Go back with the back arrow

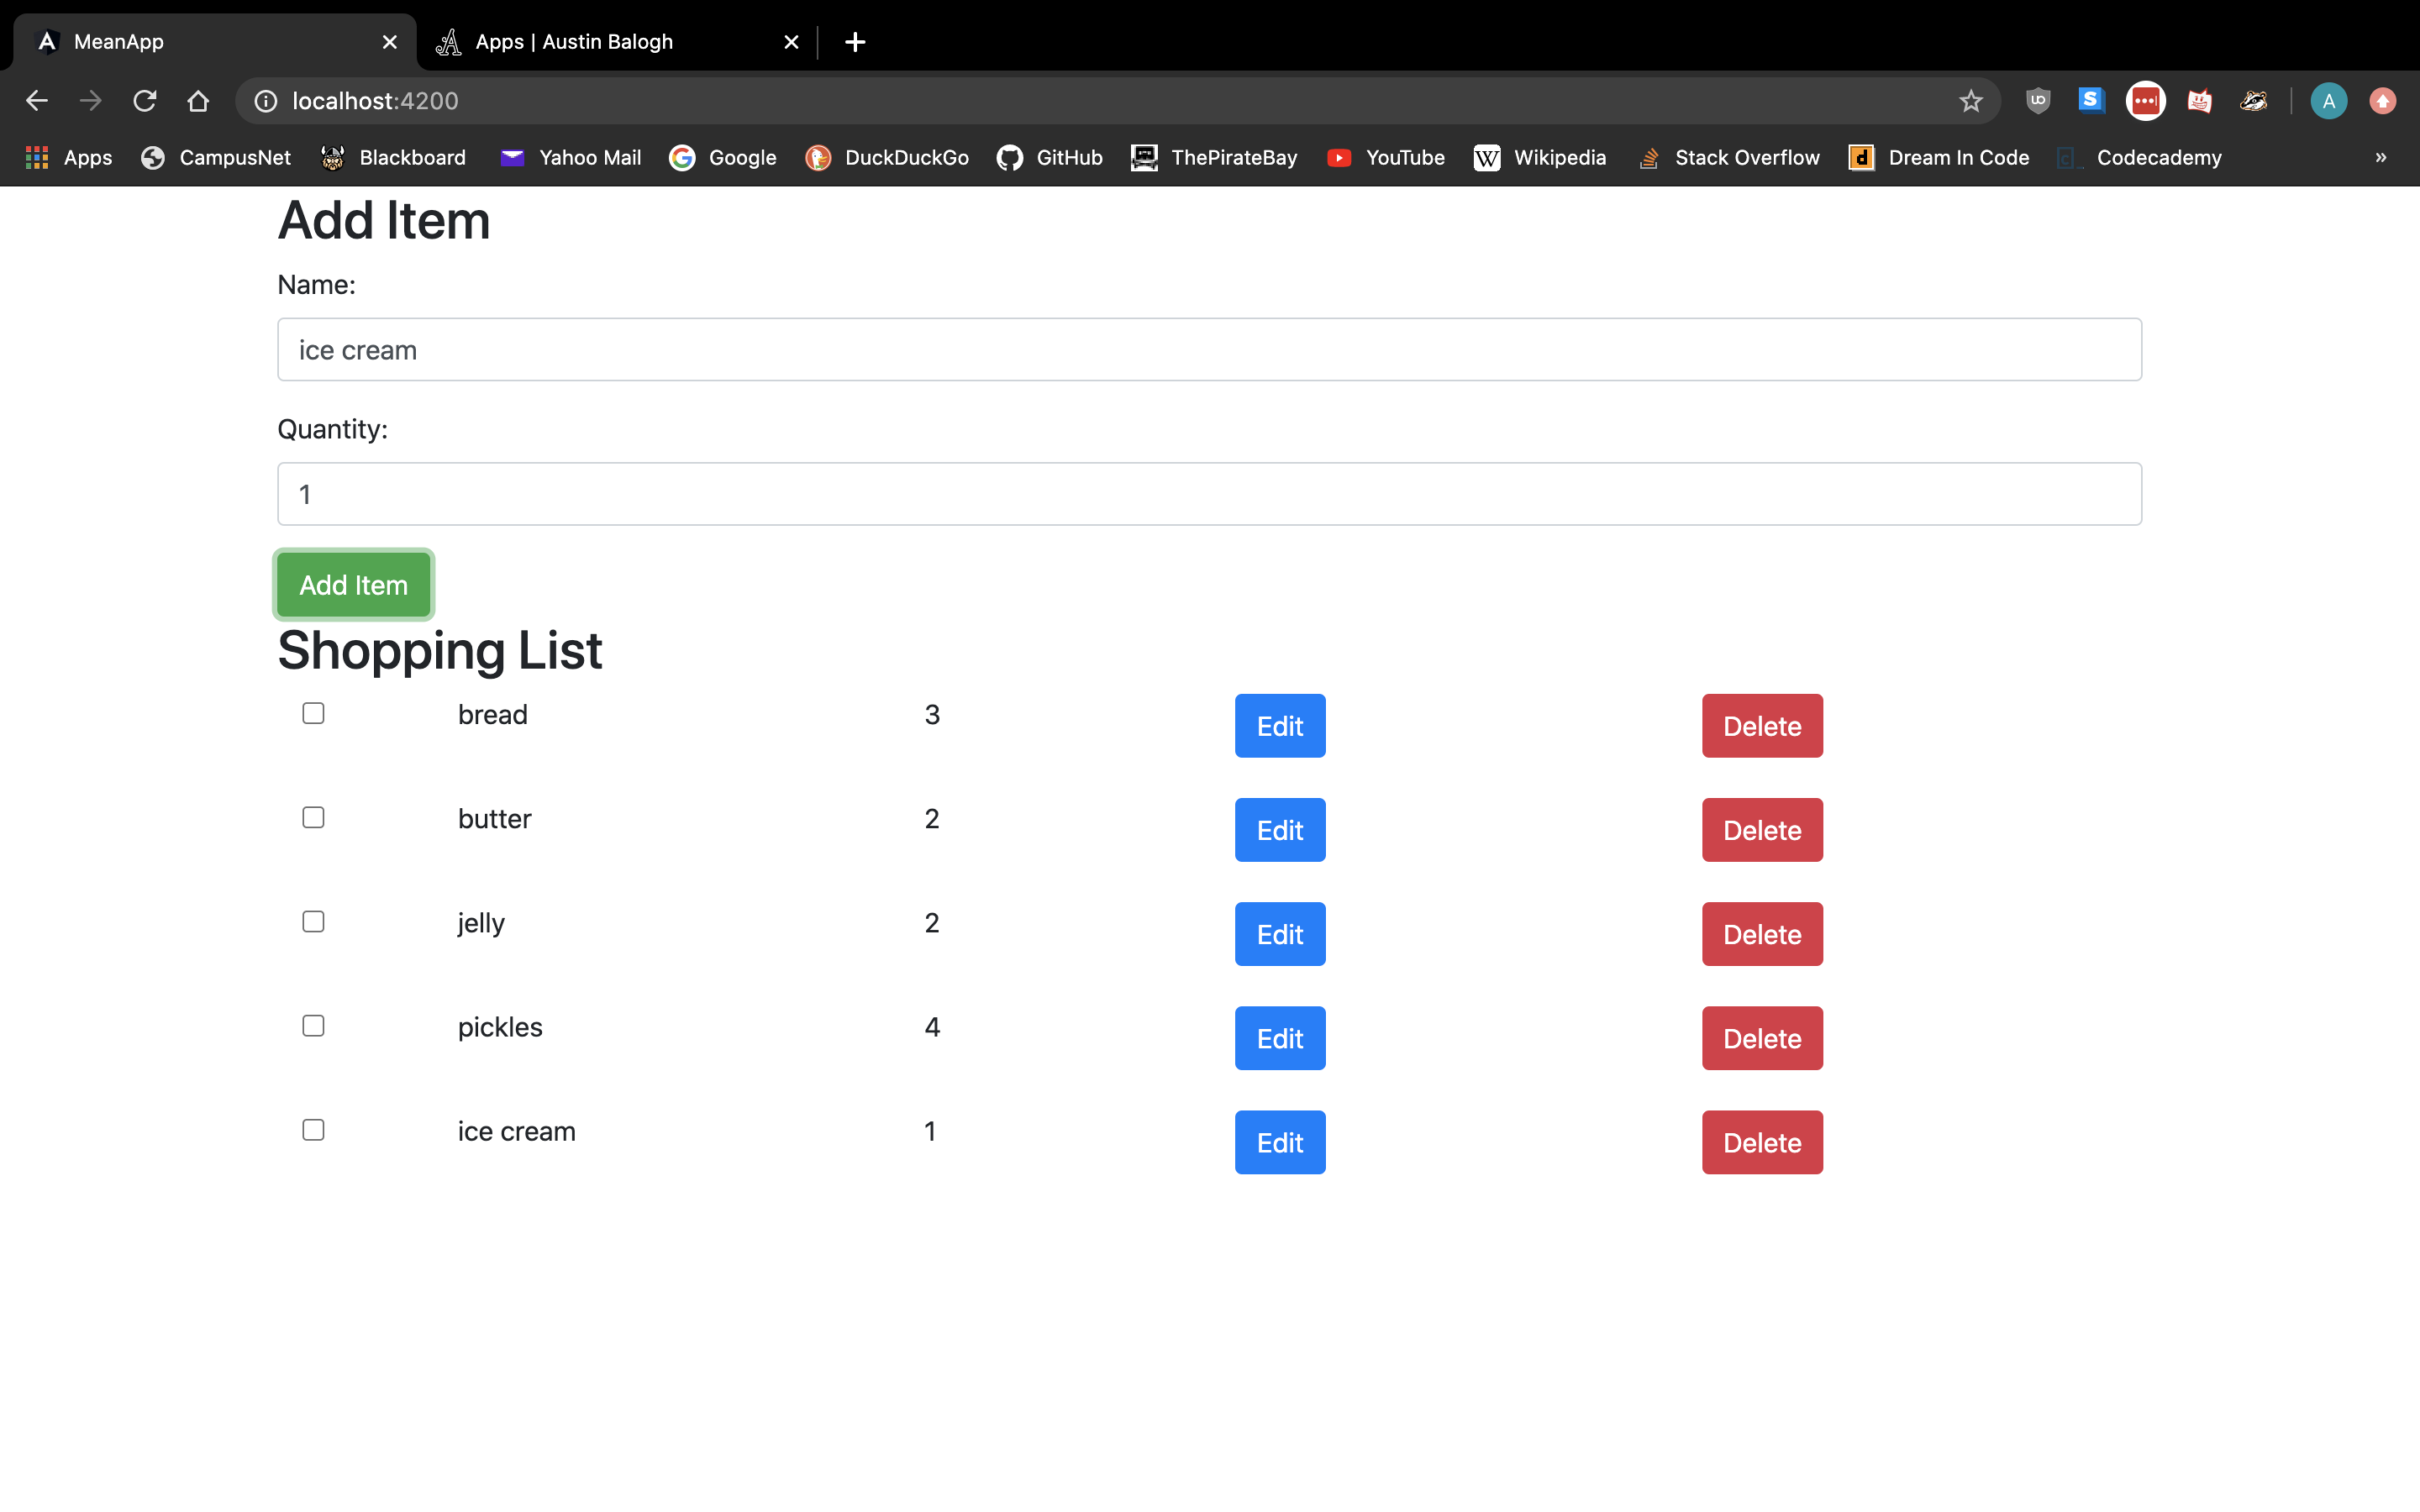[37, 101]
